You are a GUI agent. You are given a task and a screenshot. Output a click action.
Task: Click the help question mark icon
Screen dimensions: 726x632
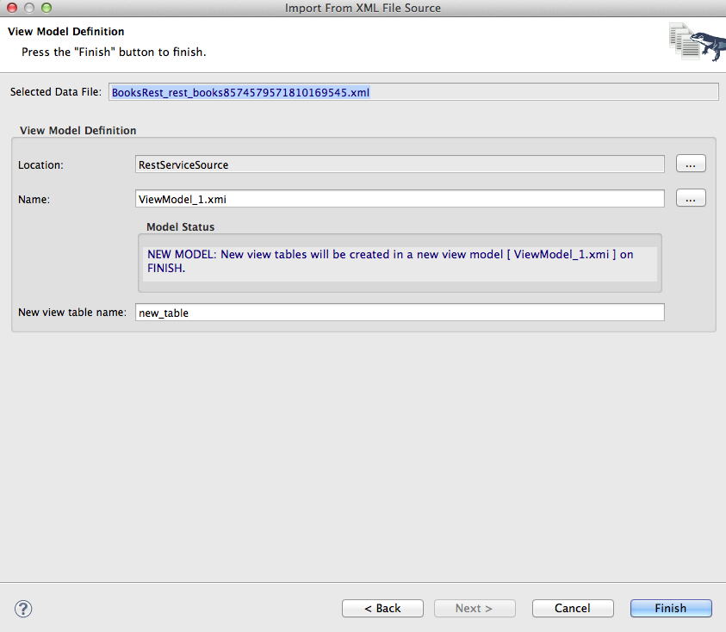22,608
